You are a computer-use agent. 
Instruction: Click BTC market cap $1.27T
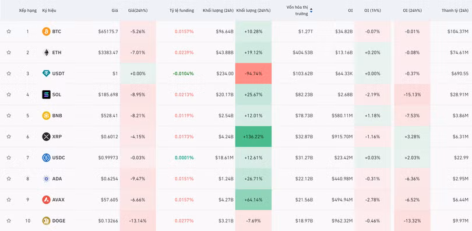tap(305, 32)
